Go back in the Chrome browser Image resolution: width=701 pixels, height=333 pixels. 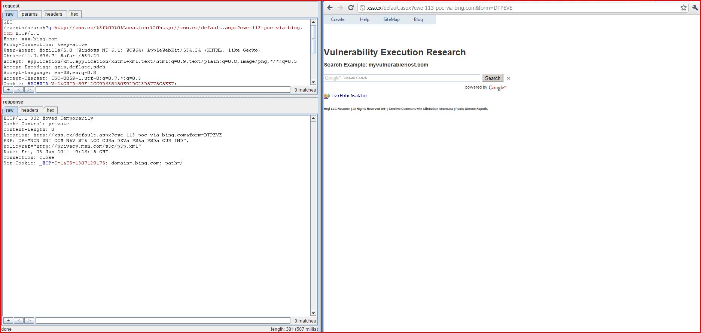[x=330, y=7]
